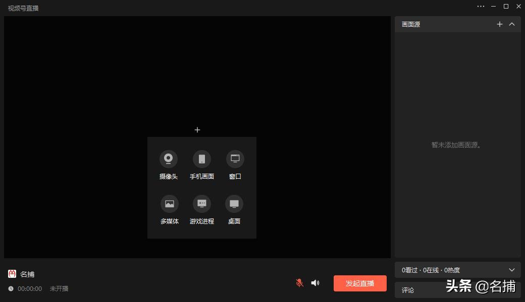This screenshot has width=525, height=302.
Task: Click the 未开播 status text
Action: tap(59, 288)
